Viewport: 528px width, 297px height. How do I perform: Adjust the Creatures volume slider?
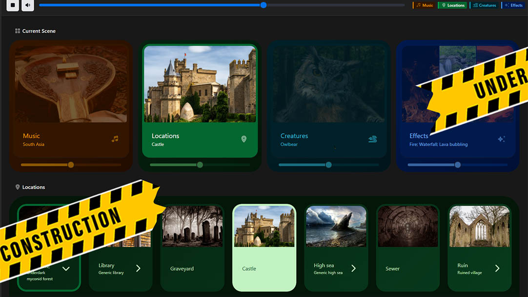[x=328, y=165]
